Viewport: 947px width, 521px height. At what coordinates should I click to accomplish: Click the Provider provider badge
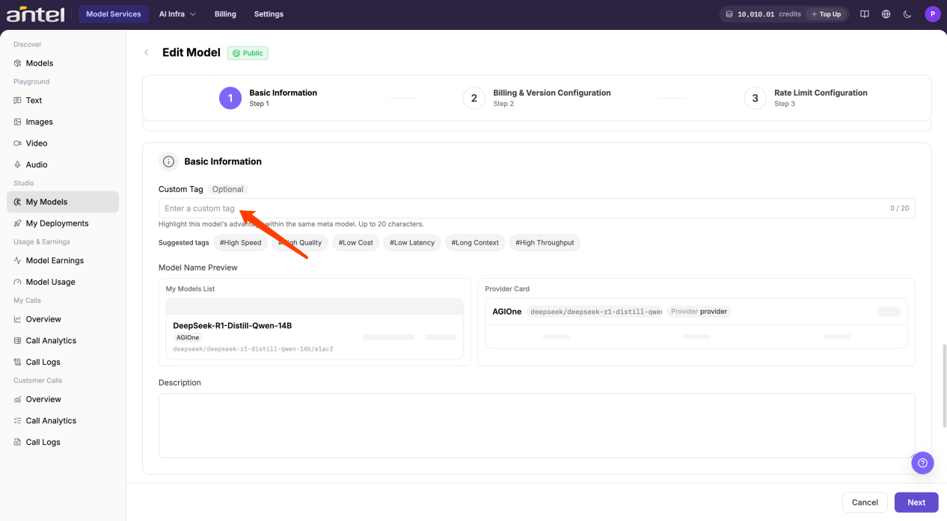pos(699,312)
